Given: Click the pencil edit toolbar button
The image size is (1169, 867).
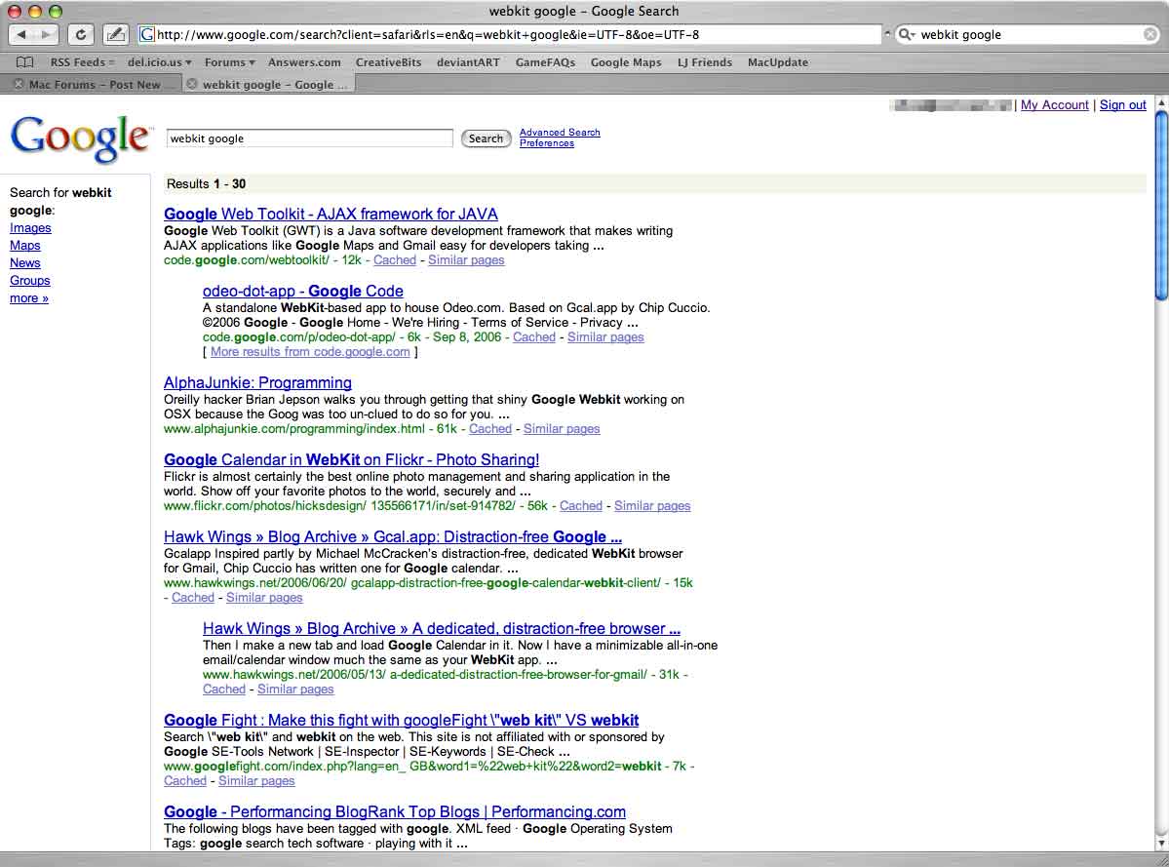Looking at the screenshot, I should (x=115, y=34).
